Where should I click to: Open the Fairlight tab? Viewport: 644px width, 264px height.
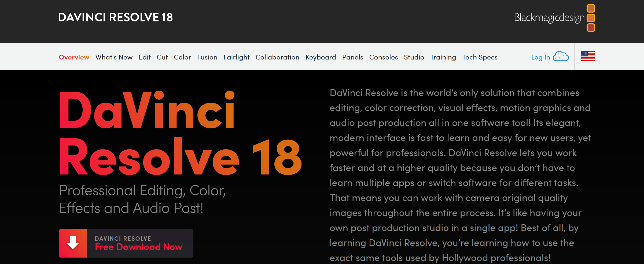tap(237, 57)
